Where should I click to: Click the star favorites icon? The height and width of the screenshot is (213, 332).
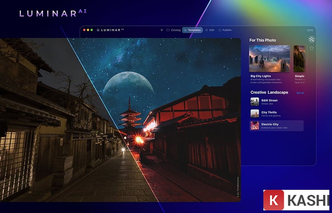pyautogui.click(x=311, y=48)
